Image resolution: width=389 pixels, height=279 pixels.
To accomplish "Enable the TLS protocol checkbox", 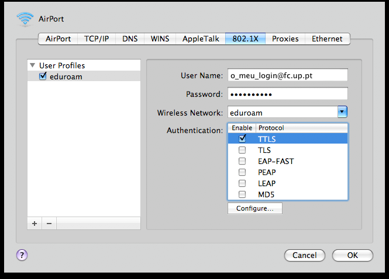I will click(242, 150).
